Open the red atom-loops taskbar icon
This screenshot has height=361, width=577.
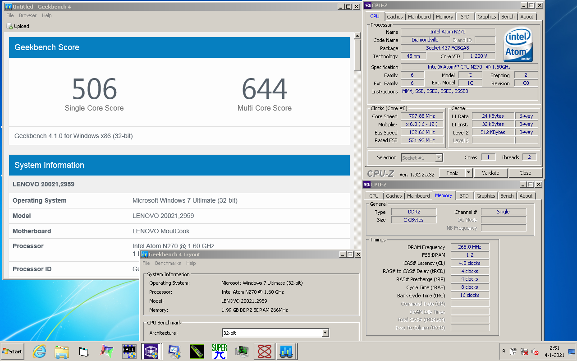pyautogui.click(x=265, y=351)
